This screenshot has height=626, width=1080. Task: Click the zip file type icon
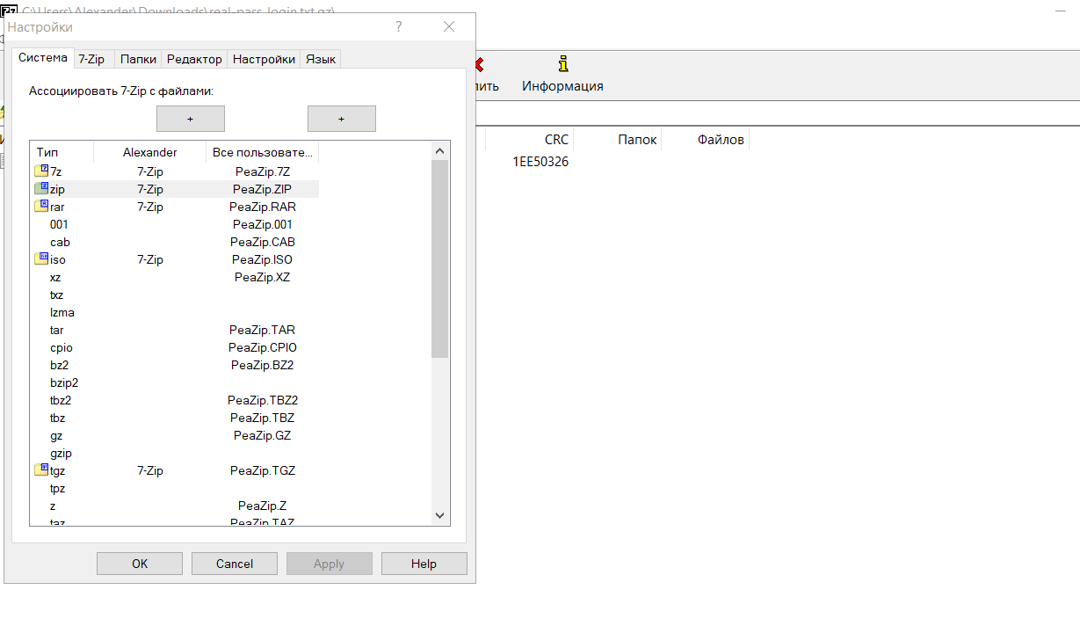pos(41,188)
